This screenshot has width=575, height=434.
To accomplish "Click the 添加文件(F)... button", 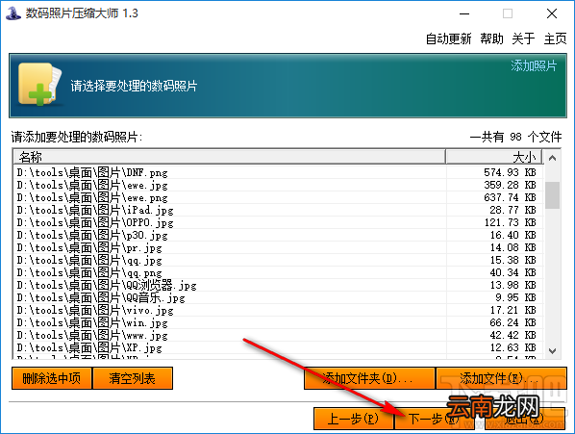I will click(x=501, y=378).
